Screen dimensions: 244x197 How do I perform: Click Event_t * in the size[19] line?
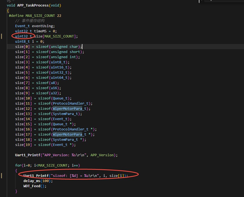pos(62,145)
